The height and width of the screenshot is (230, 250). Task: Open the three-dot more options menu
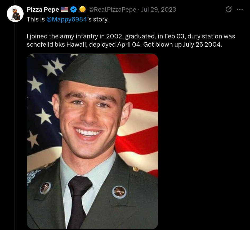tap(240, 10)
